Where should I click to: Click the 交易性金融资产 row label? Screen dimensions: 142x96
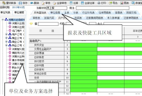43,49
